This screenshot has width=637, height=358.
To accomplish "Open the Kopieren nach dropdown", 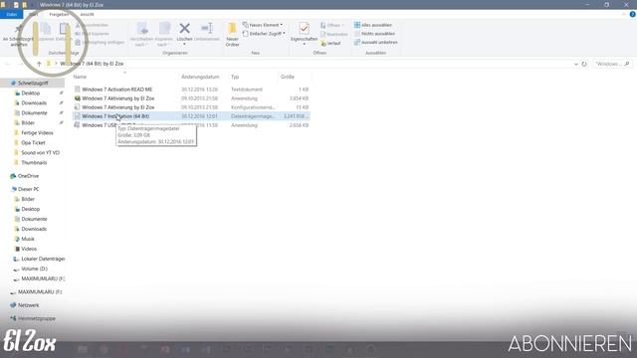I will pyautogui.click(x=164, y=36).
